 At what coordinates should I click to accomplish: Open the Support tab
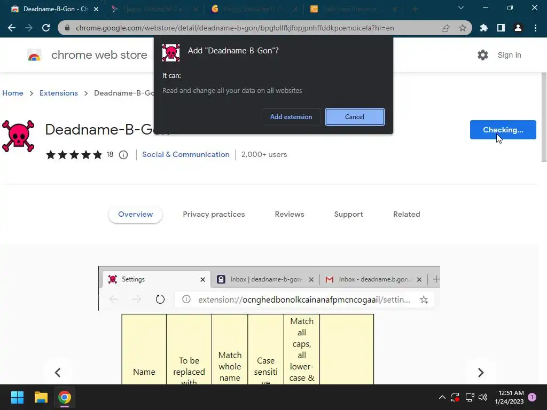[x=348, y=215]
